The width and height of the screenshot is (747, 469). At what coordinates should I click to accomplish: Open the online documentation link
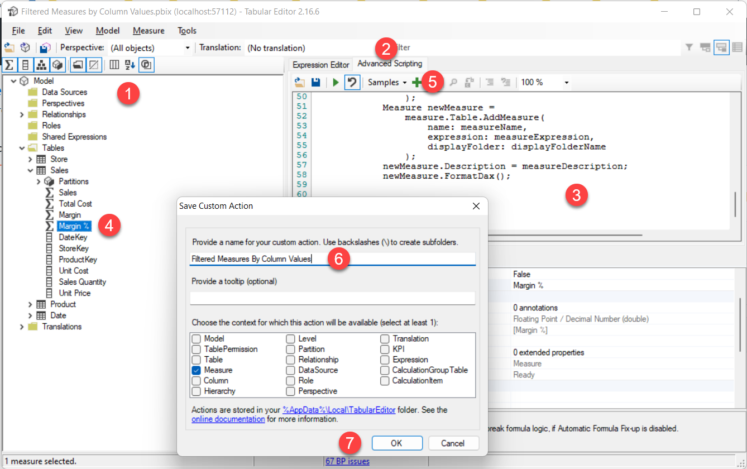pos(228,419)
